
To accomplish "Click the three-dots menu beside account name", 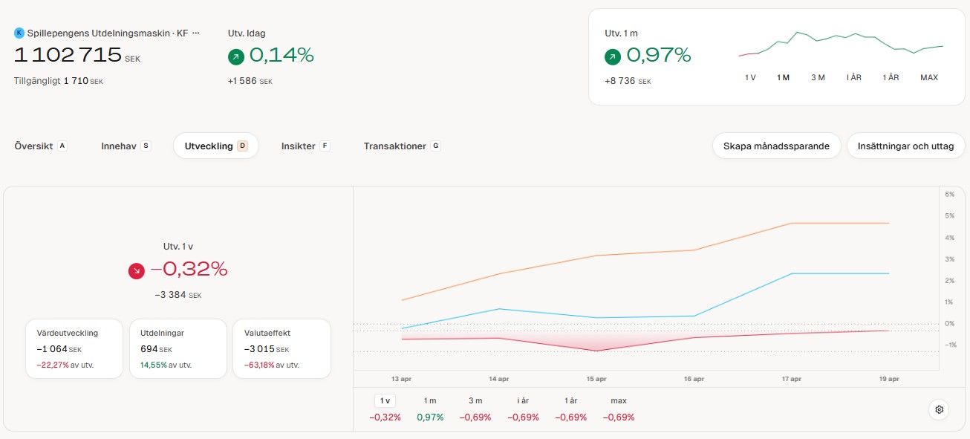I will point(196,33).
